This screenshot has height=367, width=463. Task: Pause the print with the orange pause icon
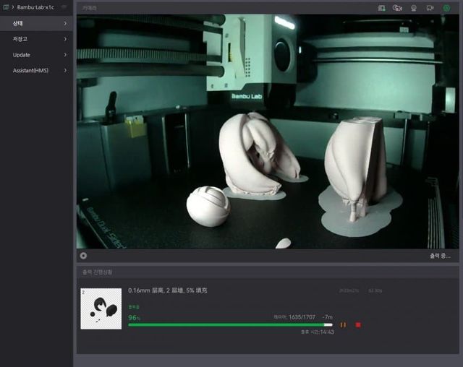tap(343, 325)
